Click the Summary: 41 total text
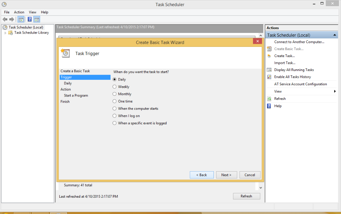The image size is (341, 214). 78,185
